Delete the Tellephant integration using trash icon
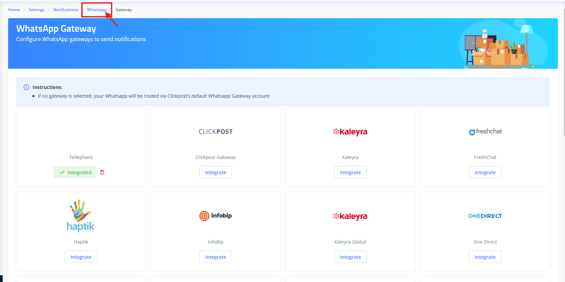Image resolution: width=565 pixels, height=282 pixels. [102, 172]
